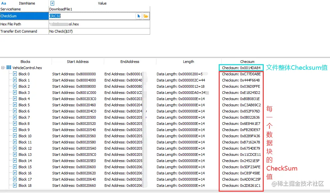Click Checksum 0x036D0FFE
The image size is (330, 193).
coord(241,86)
